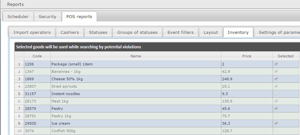
Task: Enable Selected checkbox for Instant noodles
Action: pos(276,93)
